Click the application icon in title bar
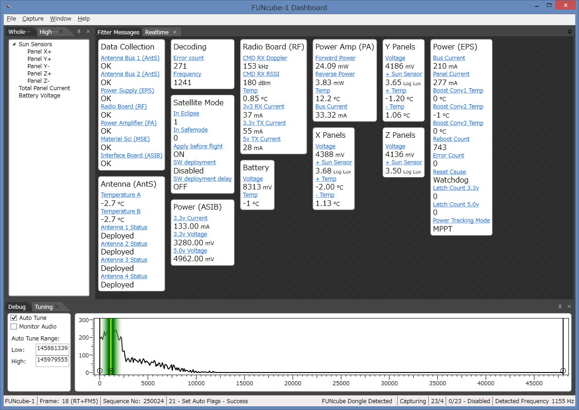The width and height of the screenshot is (579, 410). tap(8, 7)
